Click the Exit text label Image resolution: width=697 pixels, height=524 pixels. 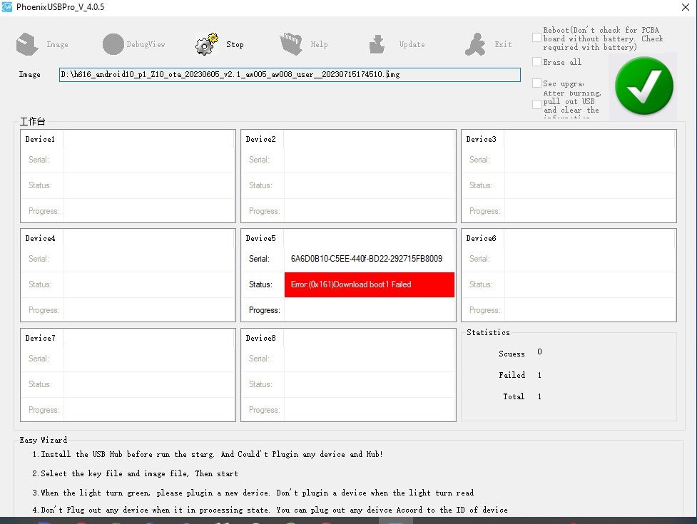tap(503, 44)
